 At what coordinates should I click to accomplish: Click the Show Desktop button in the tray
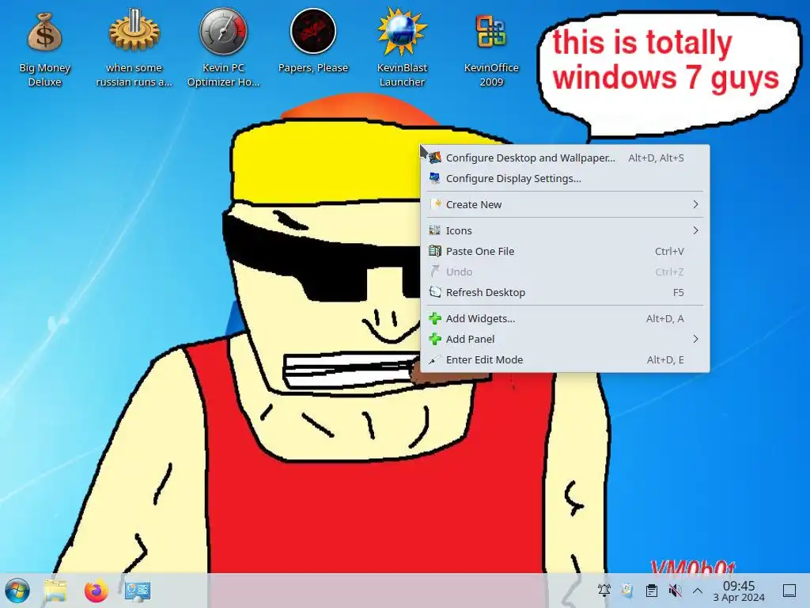[x=789, y=590]
